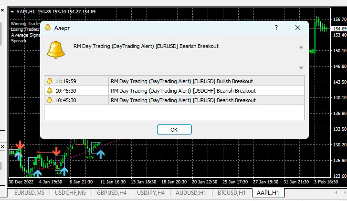Image resolution: width=347 pixels, height=201 pixels.
Task: Click the bell icon of the USDCHF alert row
Action: (x=50, y=91)
